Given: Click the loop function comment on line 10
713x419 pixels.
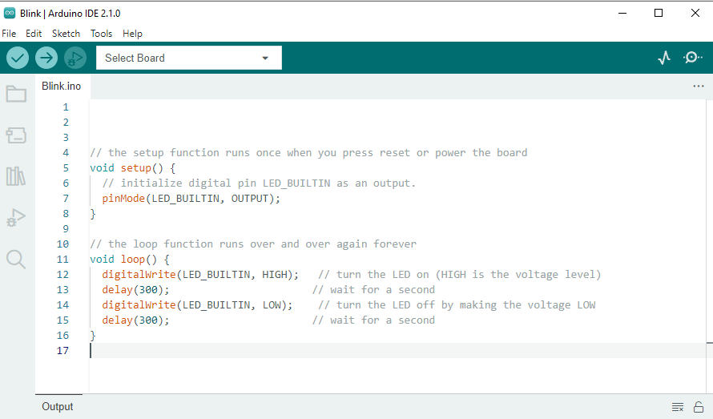Looking at the screenshot, I should [253, 244].
